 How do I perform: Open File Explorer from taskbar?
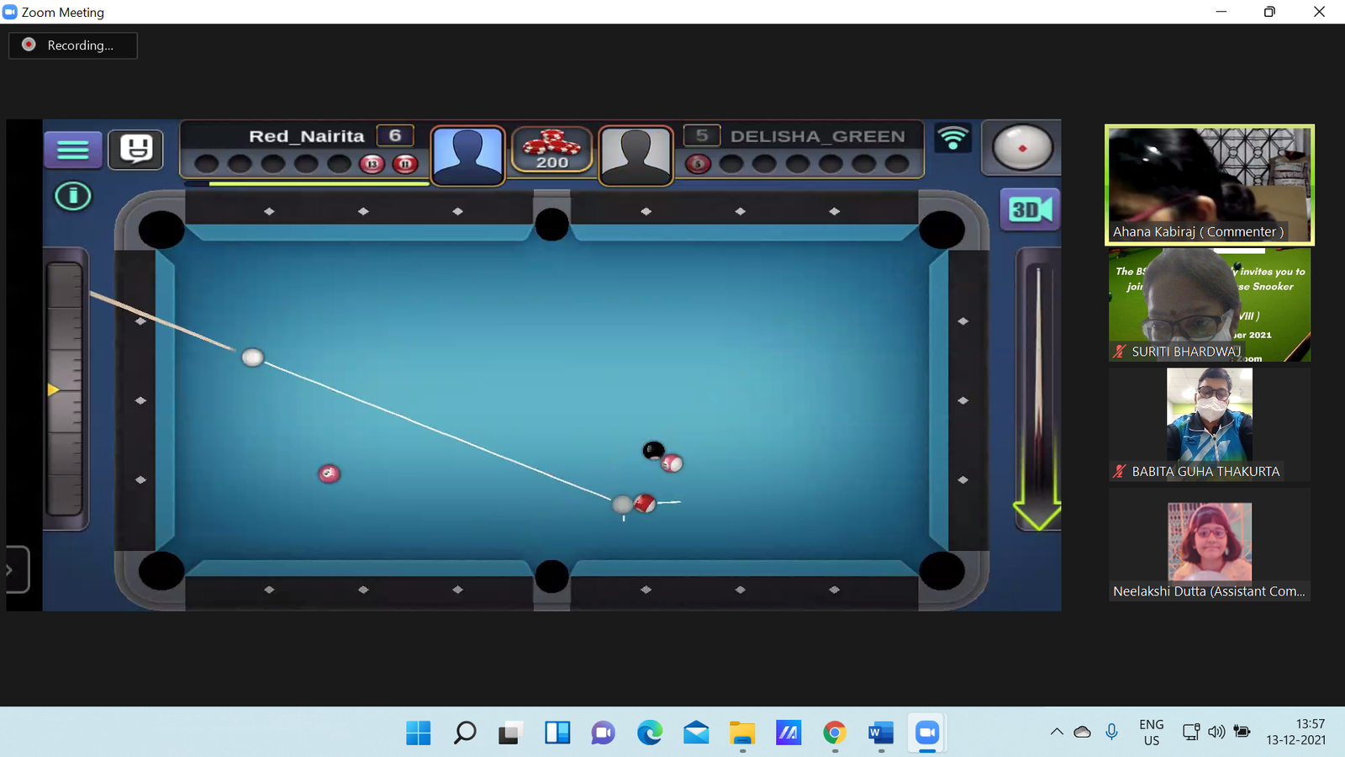click(x=742, y=733)
